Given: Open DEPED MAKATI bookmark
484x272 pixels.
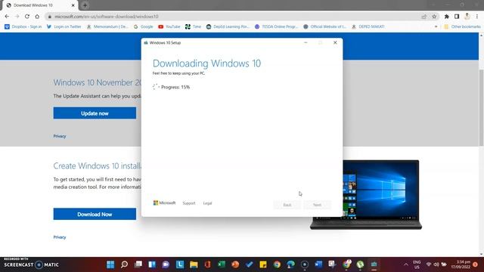Looking at the screenshot, I should 368,27.
